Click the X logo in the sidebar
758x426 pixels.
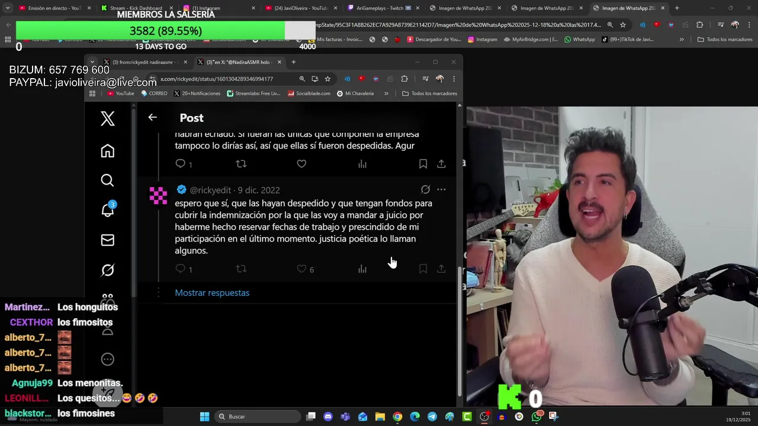pyautogui.click(x=107, y=118)
